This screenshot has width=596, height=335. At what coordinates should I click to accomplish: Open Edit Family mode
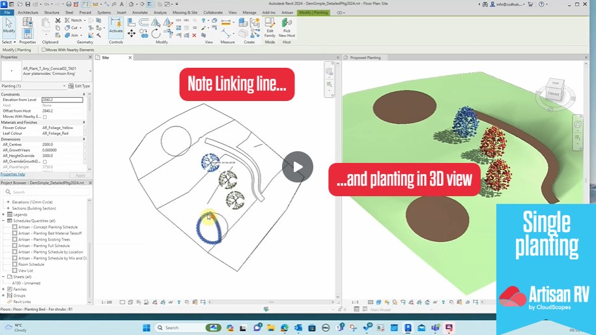(x=270, y=28)
